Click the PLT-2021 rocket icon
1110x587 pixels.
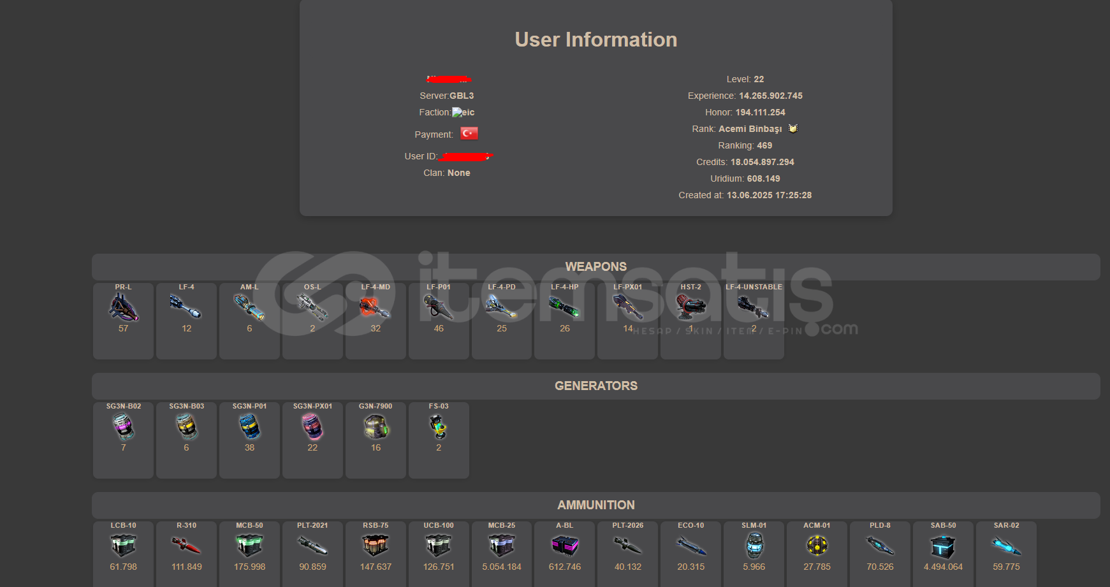(x=312, y=546)
